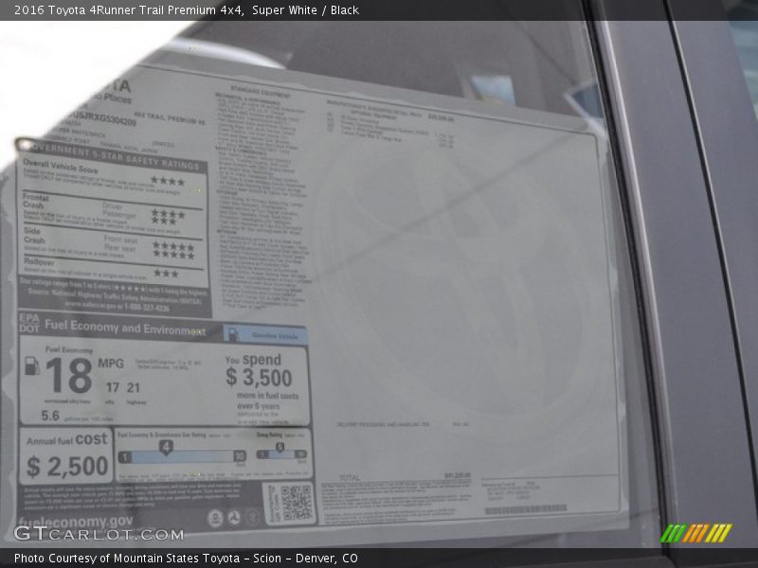Click the fuel pump icon beside 18 MPG
The width and height of the screenshot is (758, 568).
pos(32,365)
